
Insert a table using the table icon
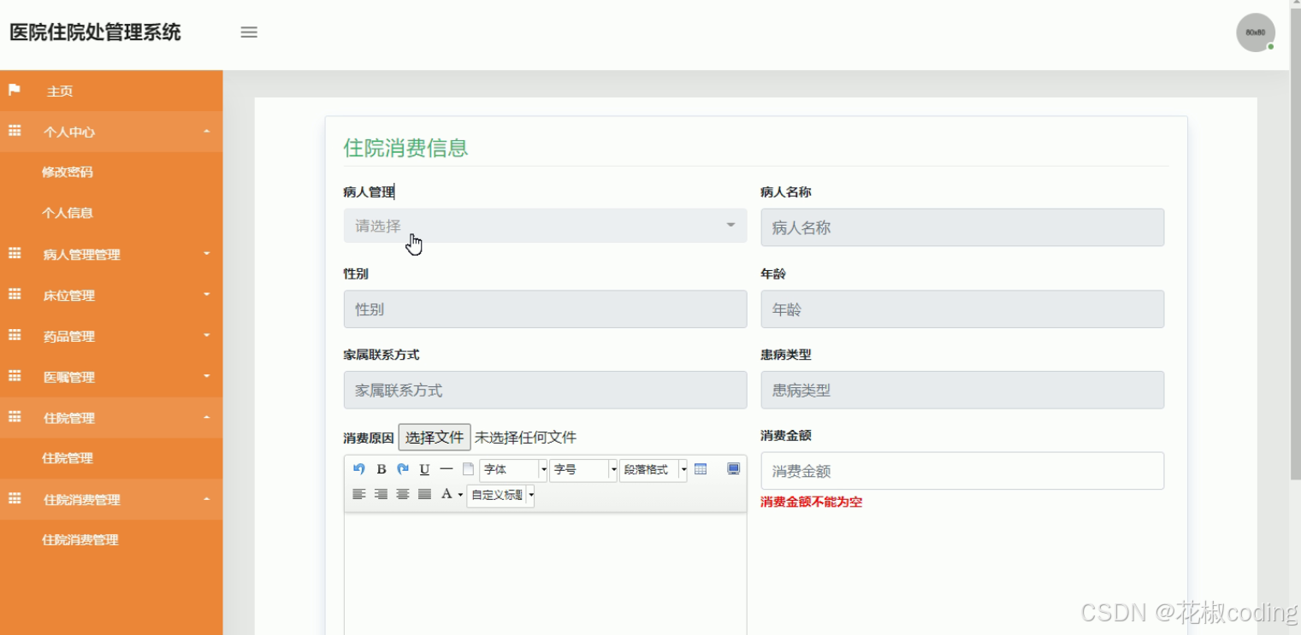click(x=701, y=468)
